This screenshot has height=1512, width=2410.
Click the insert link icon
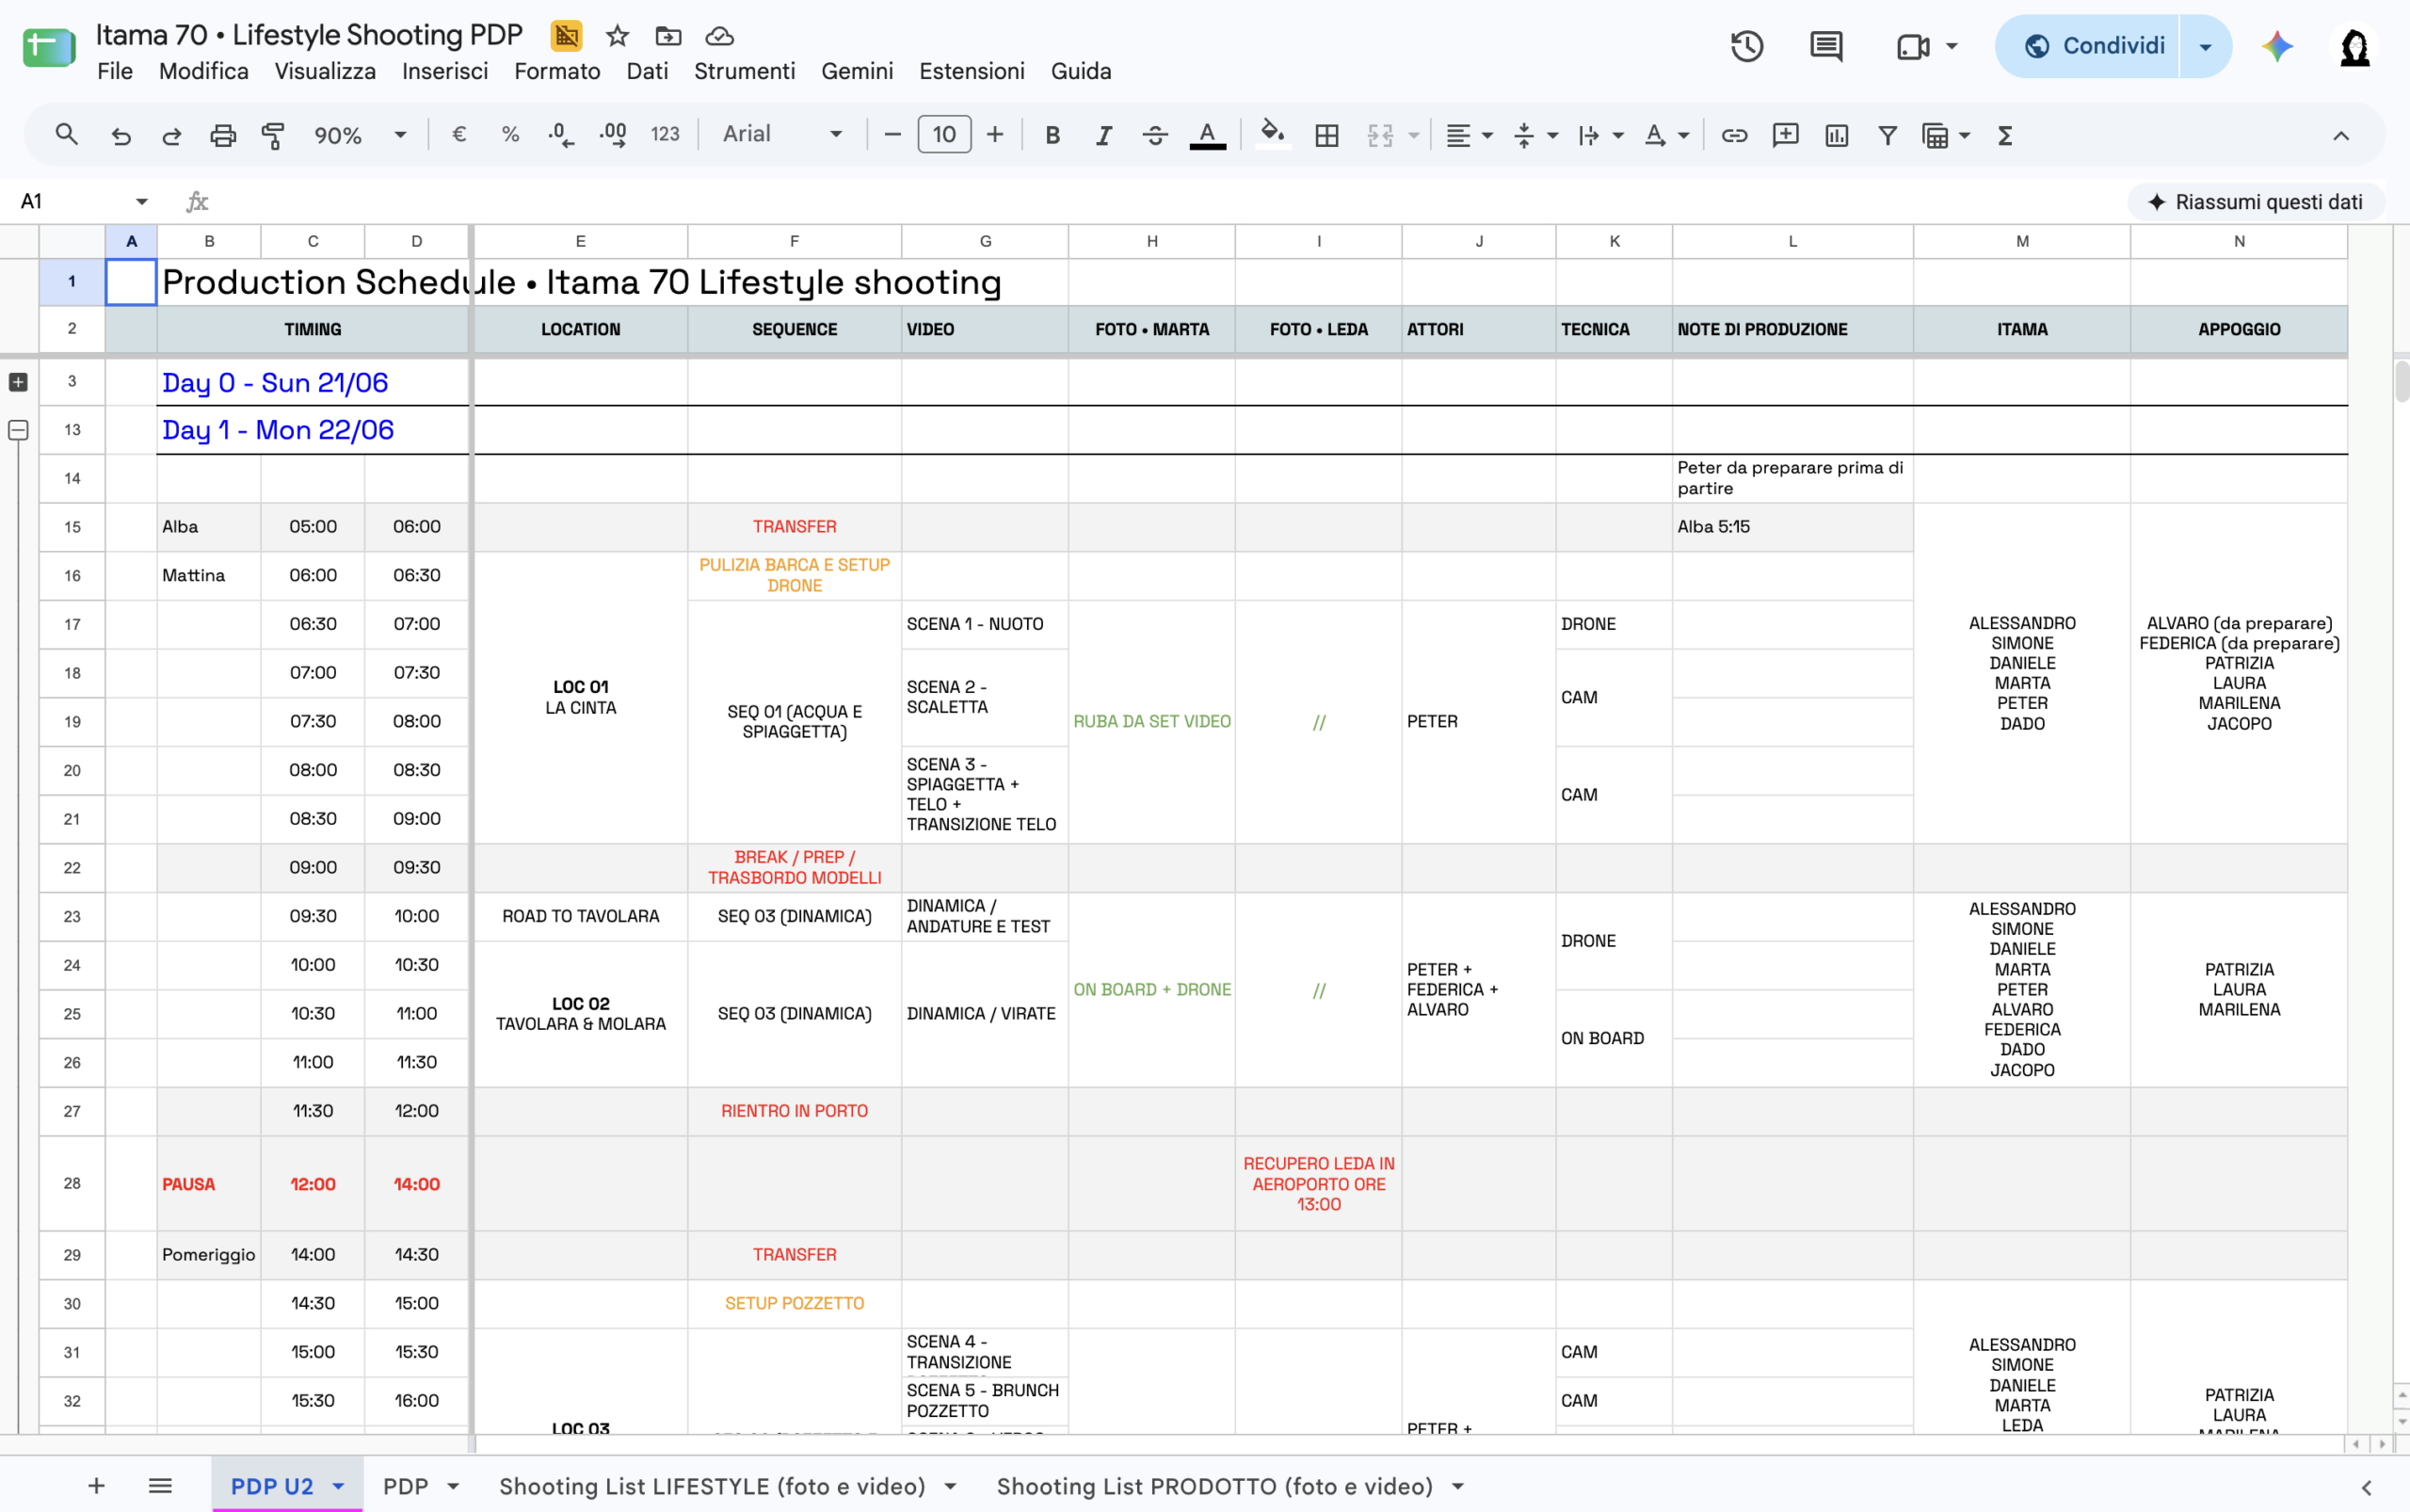[1733, 135]
